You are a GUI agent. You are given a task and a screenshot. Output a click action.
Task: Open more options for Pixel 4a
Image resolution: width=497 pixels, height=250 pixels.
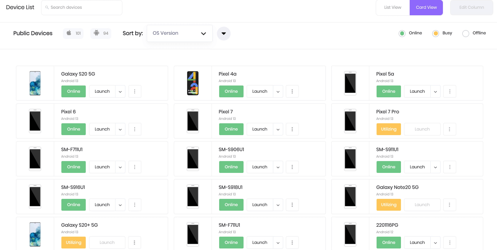[x=292, y=92]
